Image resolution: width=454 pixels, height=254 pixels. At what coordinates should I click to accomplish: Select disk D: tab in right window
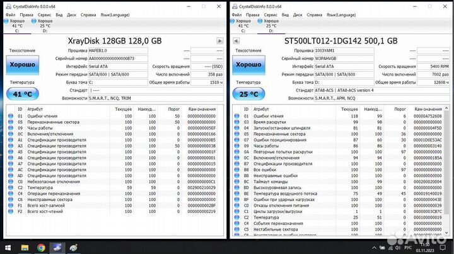(271, 25)
